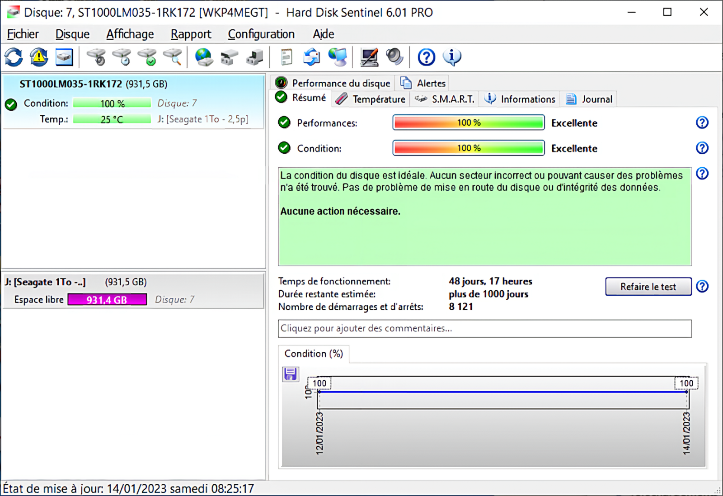Screen dimensions: 723x496
Task: Click the disk with clock test icon
Action: (x=122, y=57)
